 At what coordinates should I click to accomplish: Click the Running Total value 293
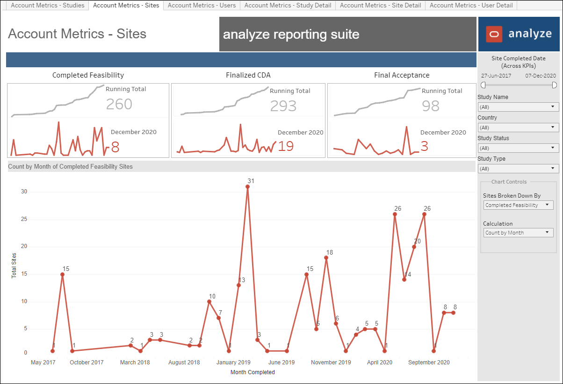tap(283, 106)
